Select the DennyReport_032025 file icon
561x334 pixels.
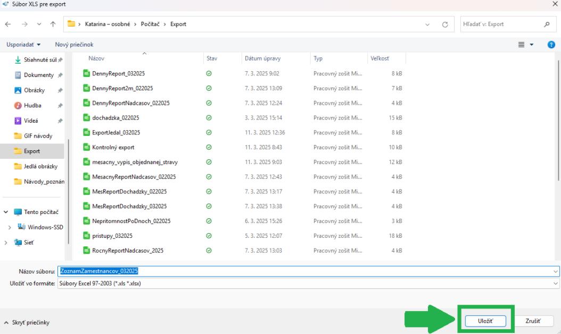[86, 73]
